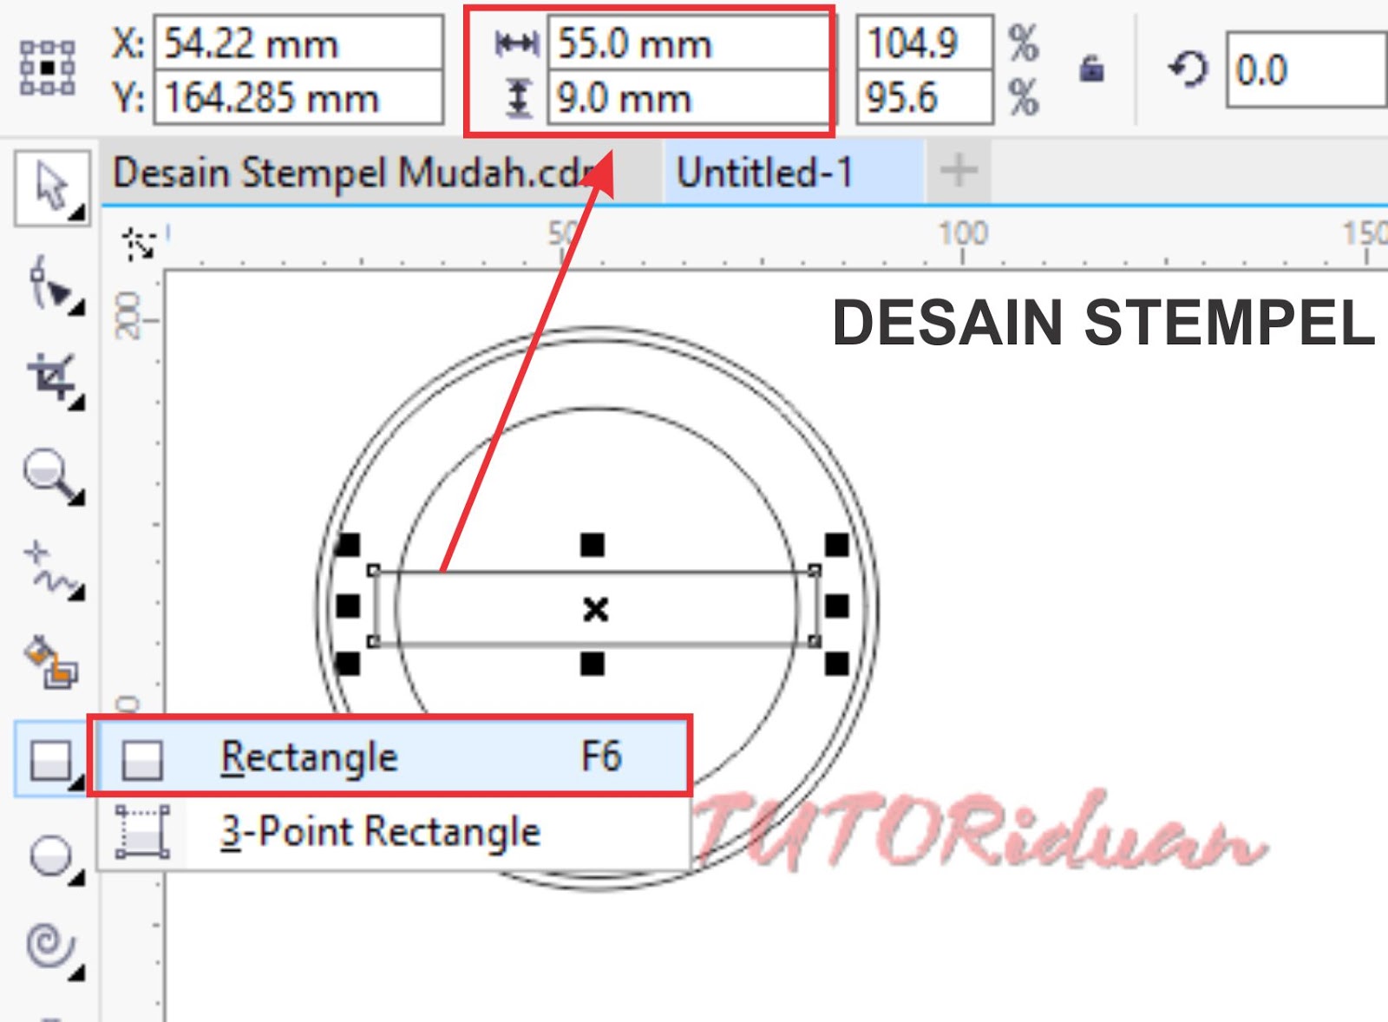This screenshot has width=1388, height=1022.
Task: Click the top-middle selection handle
Action: 593,545
